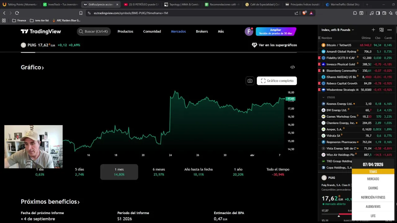Open the Buscar search field

(94, 31)
